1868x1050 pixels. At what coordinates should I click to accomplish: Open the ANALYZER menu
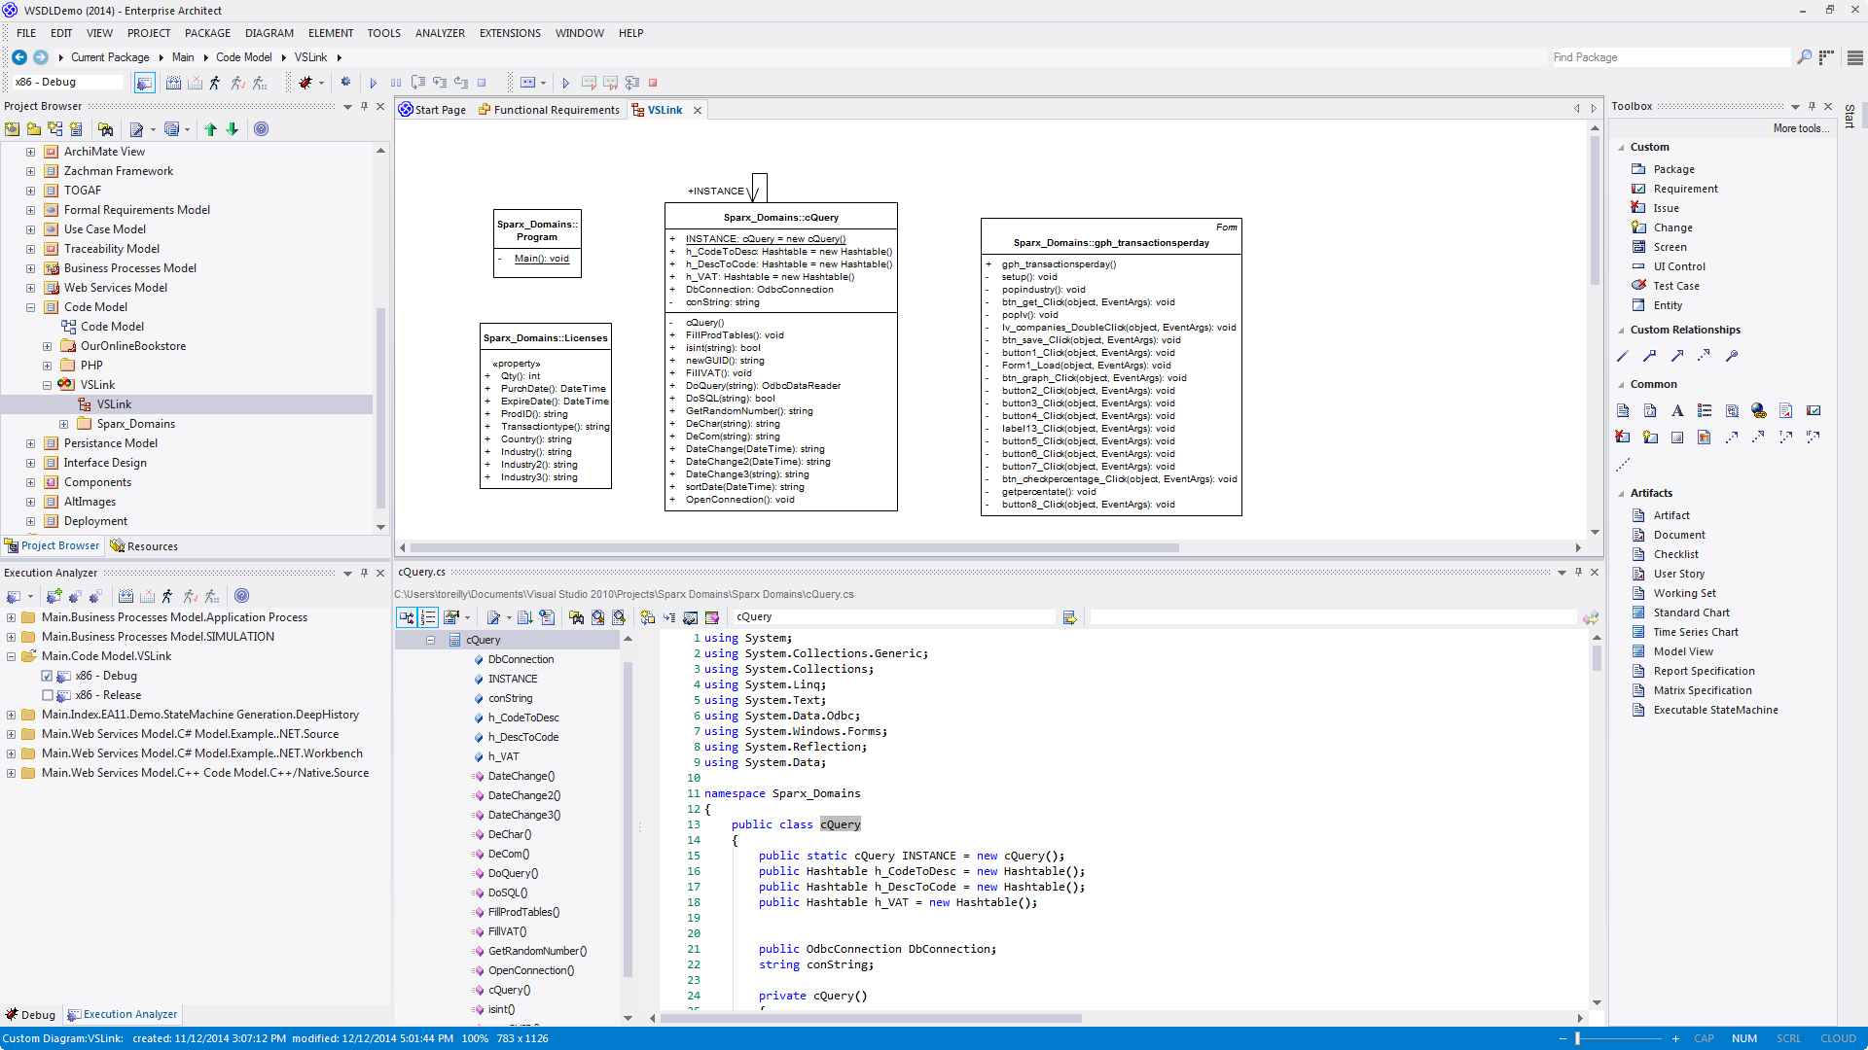click(440, 33)
